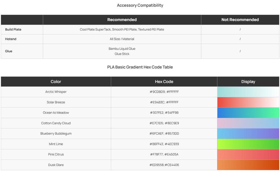Screen dimensions: 280x171
Task: Click the Hex Code column header
Action: point(164,82)
